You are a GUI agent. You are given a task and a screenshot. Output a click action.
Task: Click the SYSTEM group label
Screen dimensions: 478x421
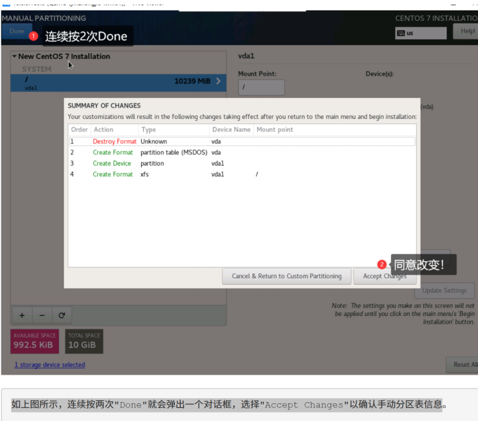coord(37,69)
